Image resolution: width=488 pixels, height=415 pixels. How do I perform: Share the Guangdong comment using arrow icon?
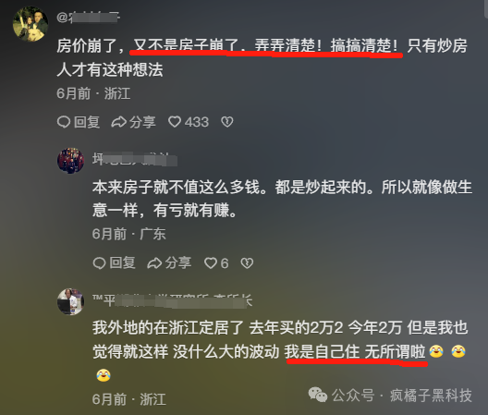tap(154, 263)
